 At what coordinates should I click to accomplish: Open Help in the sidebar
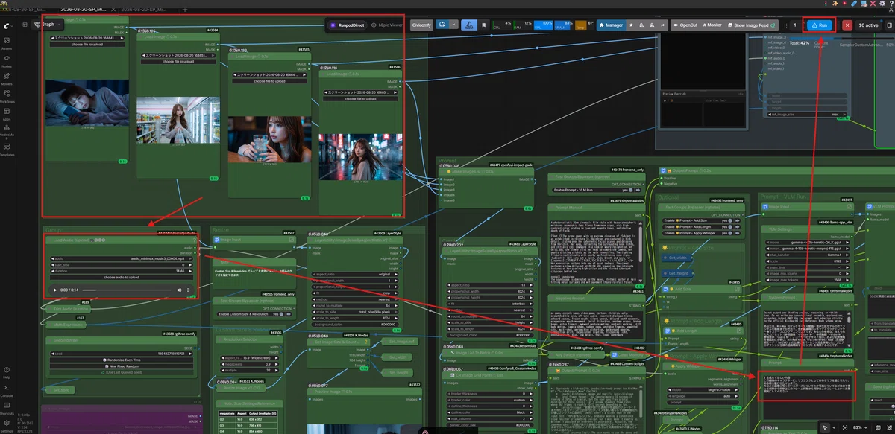(x=7, y=370)
